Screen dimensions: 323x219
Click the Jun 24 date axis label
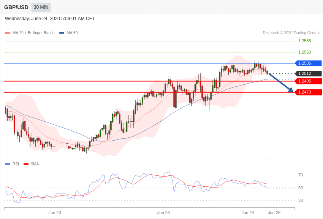248,213
